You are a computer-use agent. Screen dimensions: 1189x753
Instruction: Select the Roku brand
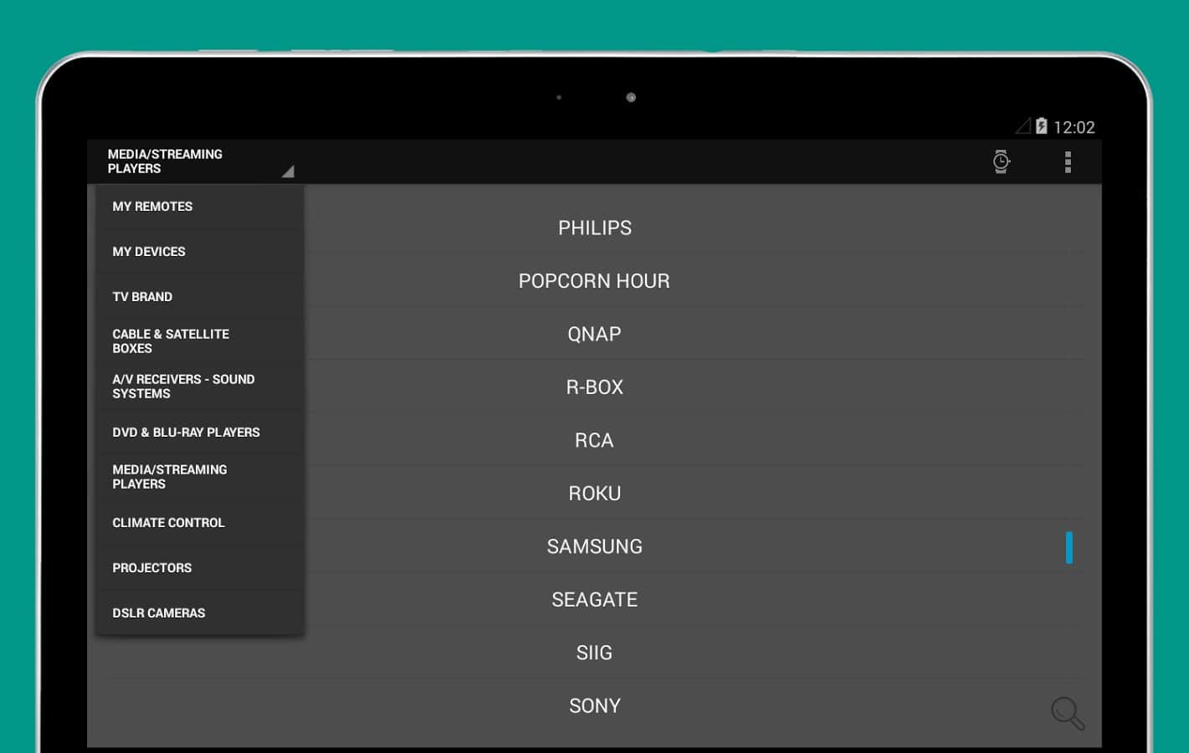point(594,494)
